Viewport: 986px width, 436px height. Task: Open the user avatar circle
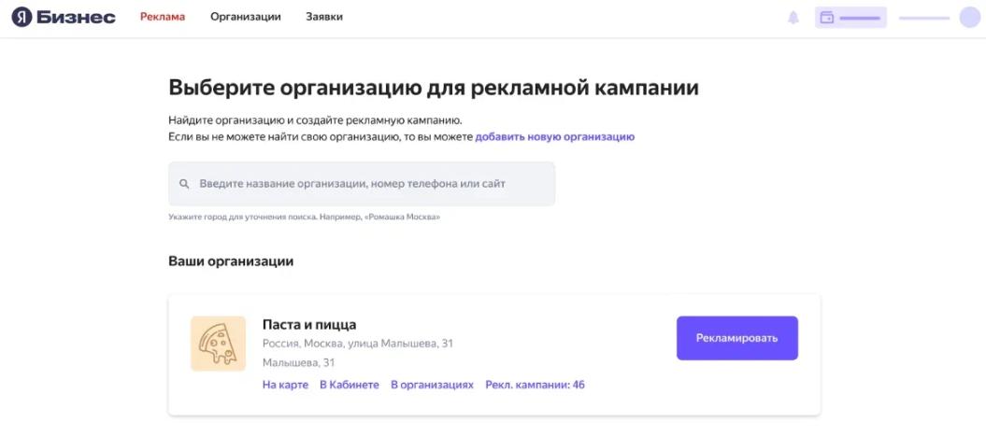(x=970, y=18)
